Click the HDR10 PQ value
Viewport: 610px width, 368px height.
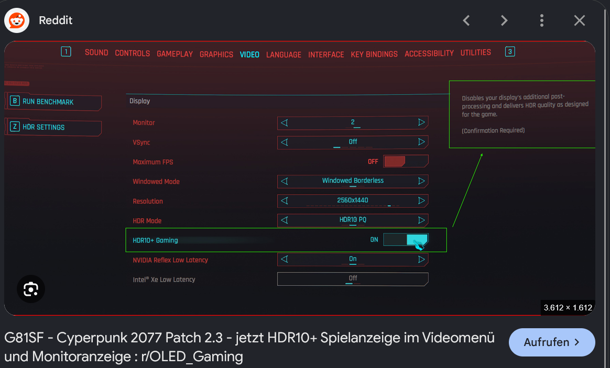[x=353, y=219]
